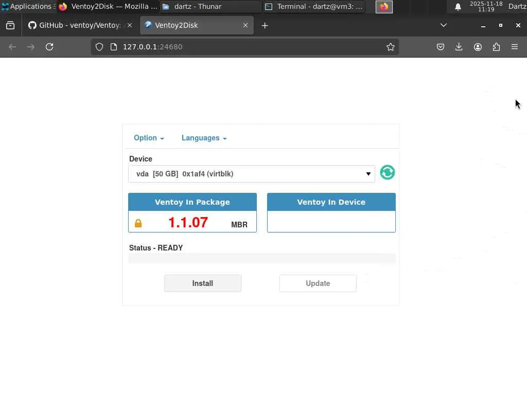Switch to the GitHub ventoy/Ventoy tab

tap(80, 25)
